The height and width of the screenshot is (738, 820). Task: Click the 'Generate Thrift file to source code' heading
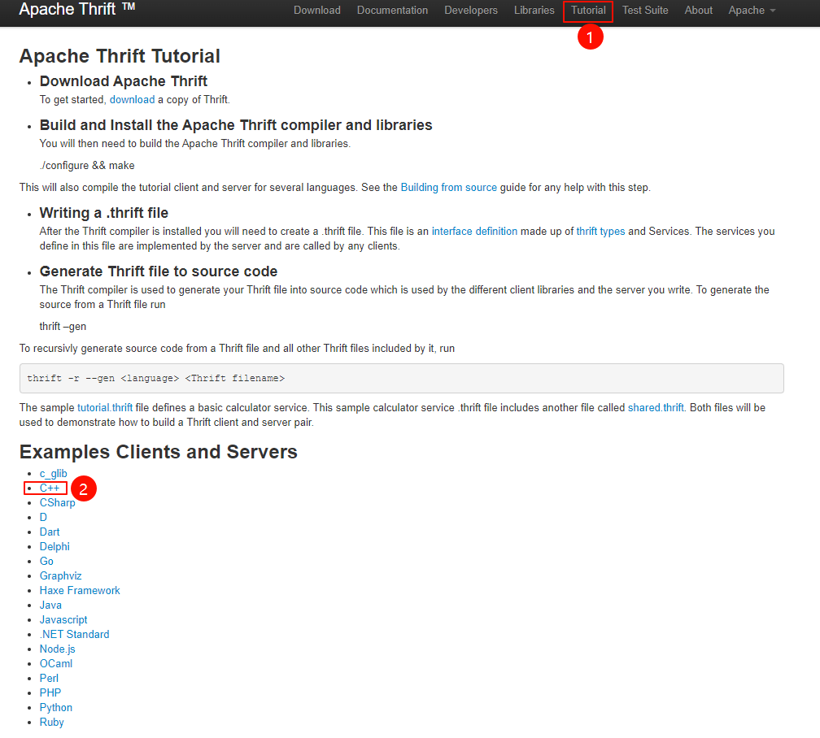pyautogui.click(x=159, y=271)
